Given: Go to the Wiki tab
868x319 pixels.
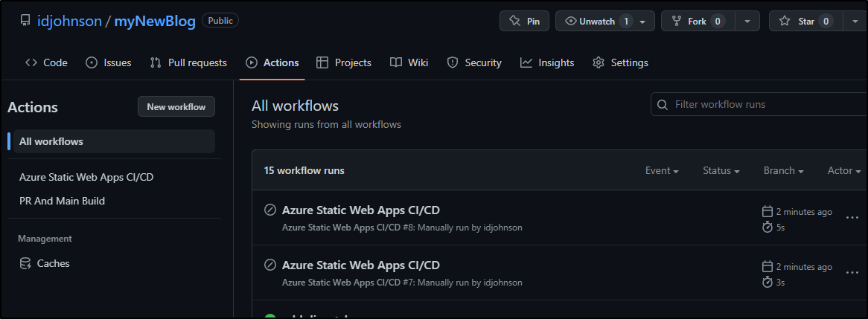Looking at the screenshot, I should [409, 62].
